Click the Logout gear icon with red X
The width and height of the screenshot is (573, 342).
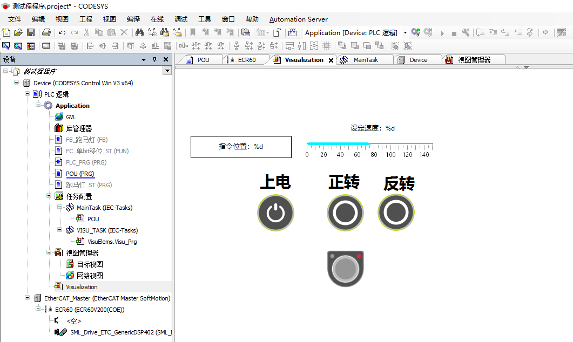click(x=428, y=32)
